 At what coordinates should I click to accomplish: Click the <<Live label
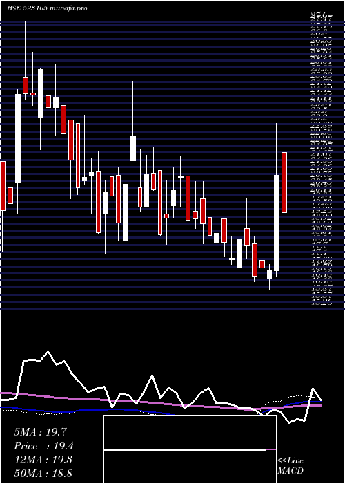click(x=290, y=461)
